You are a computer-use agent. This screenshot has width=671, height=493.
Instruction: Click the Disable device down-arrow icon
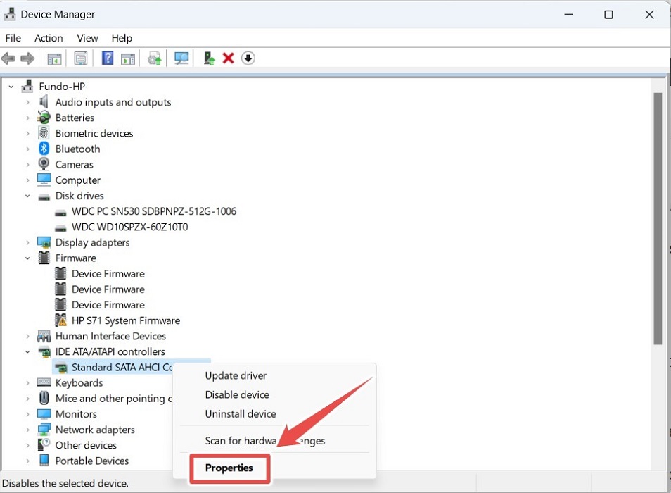click(x=248, y=58)
